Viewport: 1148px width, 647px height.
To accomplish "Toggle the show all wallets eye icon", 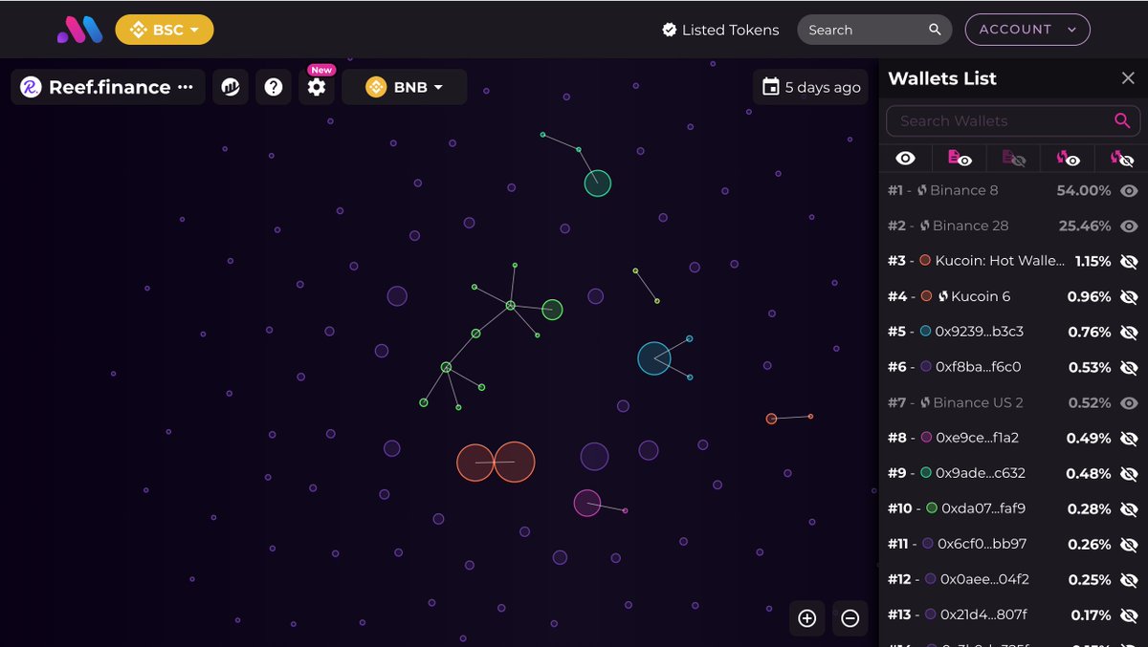I will (905, 159).
